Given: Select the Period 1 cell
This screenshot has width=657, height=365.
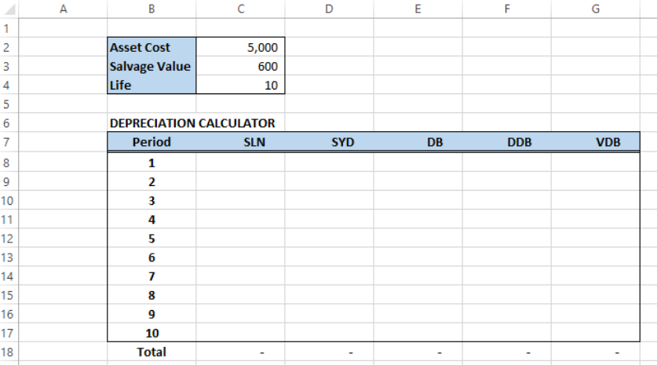Looking at the screenshot, I should coord(151,163).
